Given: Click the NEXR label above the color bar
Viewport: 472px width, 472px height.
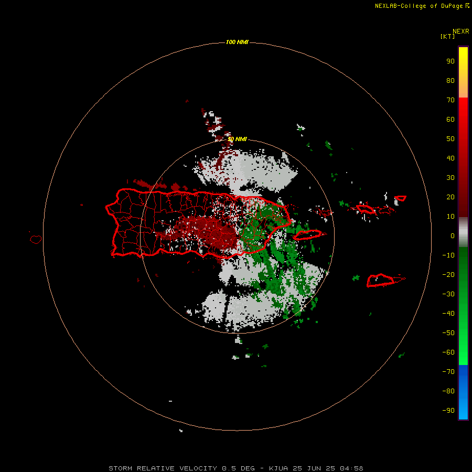Looking at the screenshot, I should [461, 31].
